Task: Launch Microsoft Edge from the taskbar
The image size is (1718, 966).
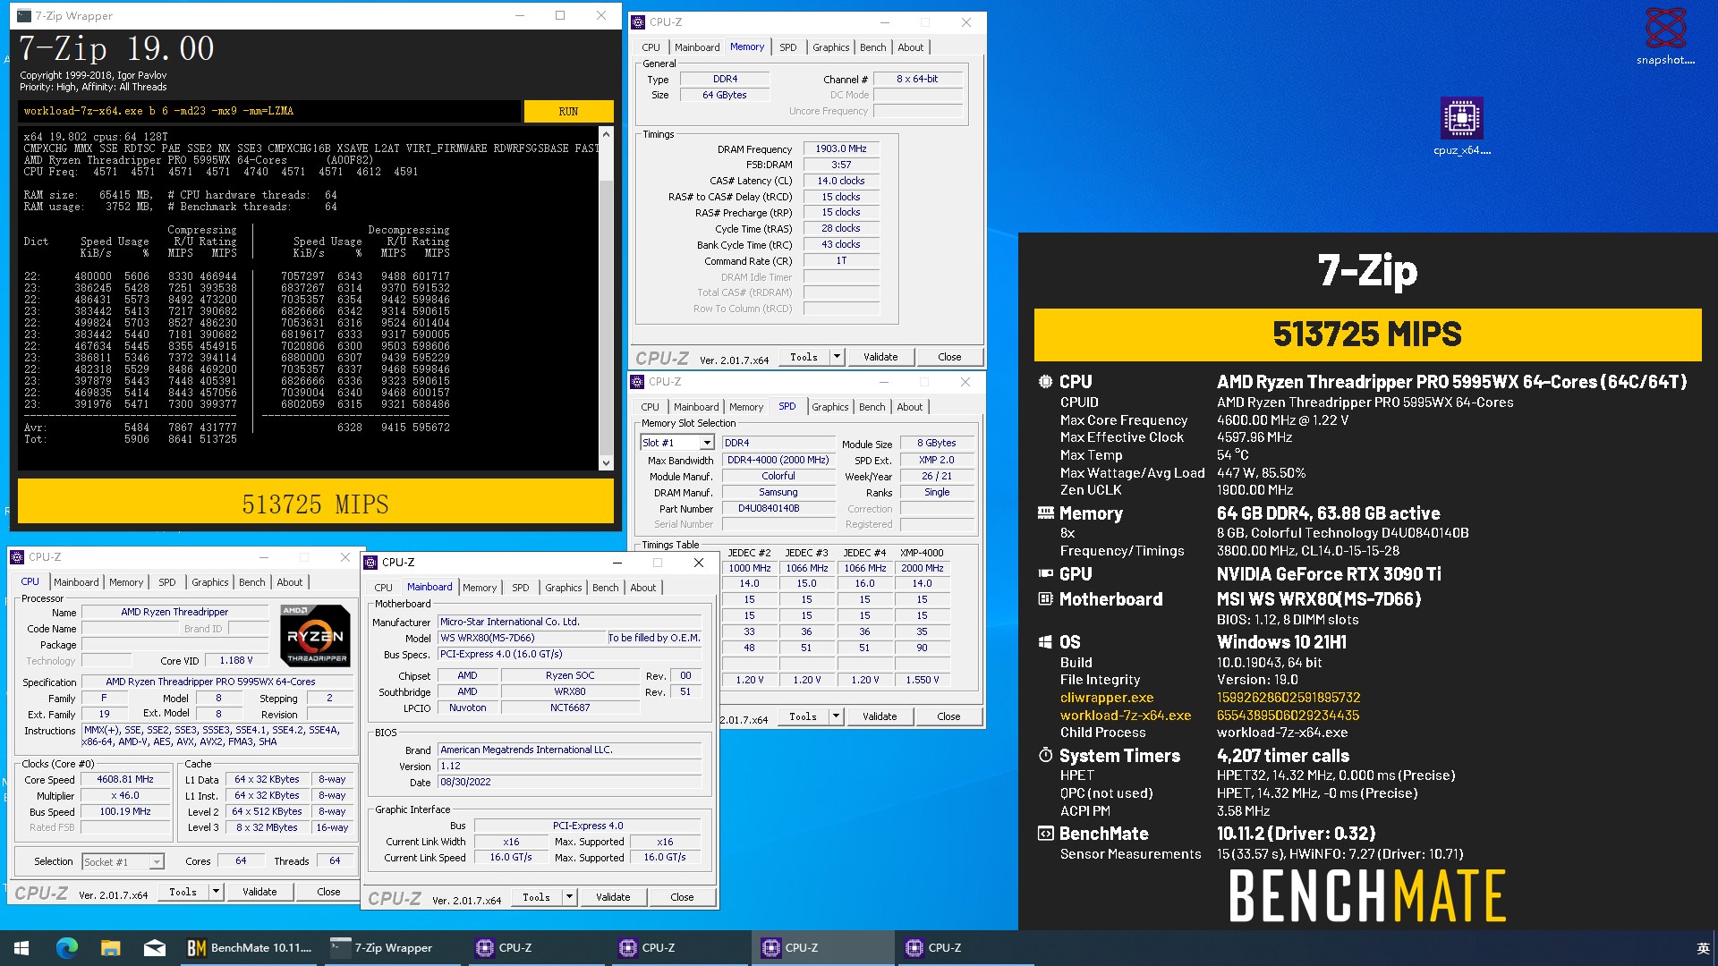Action: 67,948
